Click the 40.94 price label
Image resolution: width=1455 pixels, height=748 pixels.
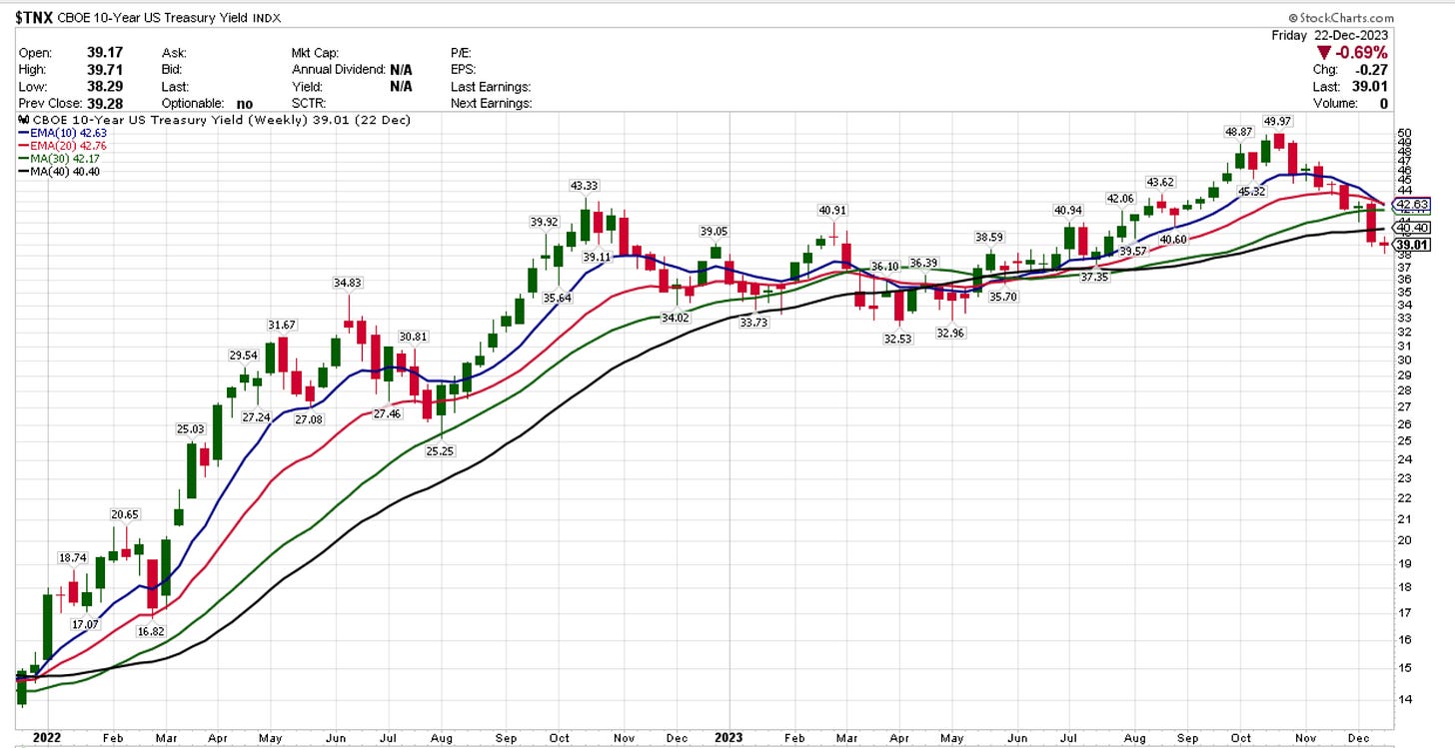click(x=1068, y=210)
